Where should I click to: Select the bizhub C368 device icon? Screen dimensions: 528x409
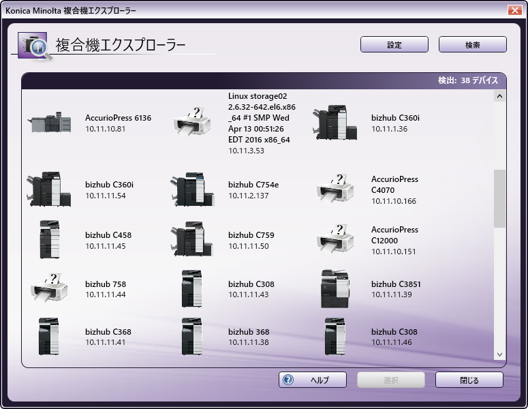coord(49,336)
